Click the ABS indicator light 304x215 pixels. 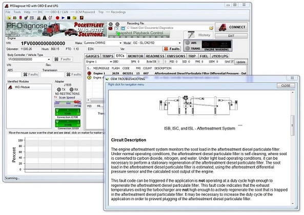[x=188, y=42]
